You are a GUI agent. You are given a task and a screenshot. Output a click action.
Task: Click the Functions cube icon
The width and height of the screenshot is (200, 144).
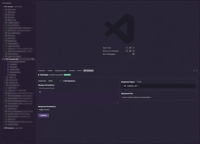7,59
